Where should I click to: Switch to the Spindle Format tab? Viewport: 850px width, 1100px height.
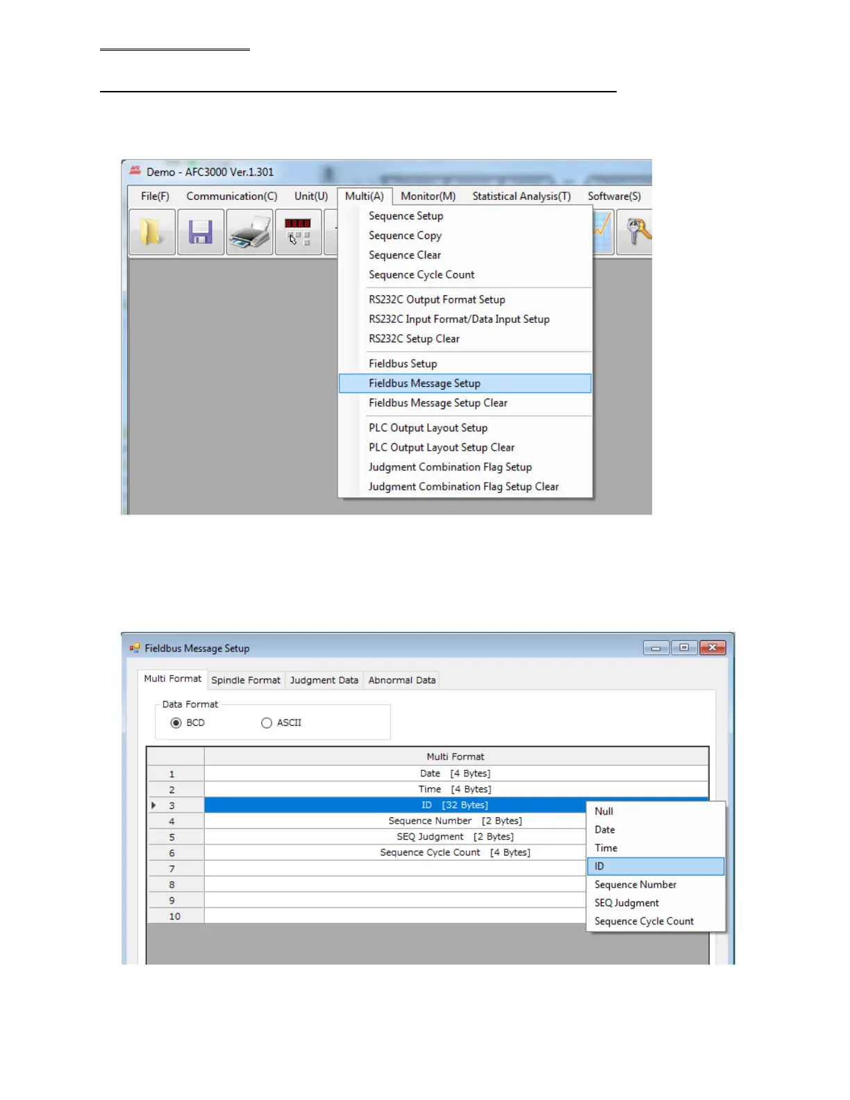point(246,680)
